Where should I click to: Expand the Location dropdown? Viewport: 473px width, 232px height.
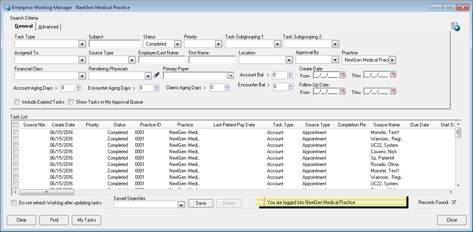pos(289,60)
